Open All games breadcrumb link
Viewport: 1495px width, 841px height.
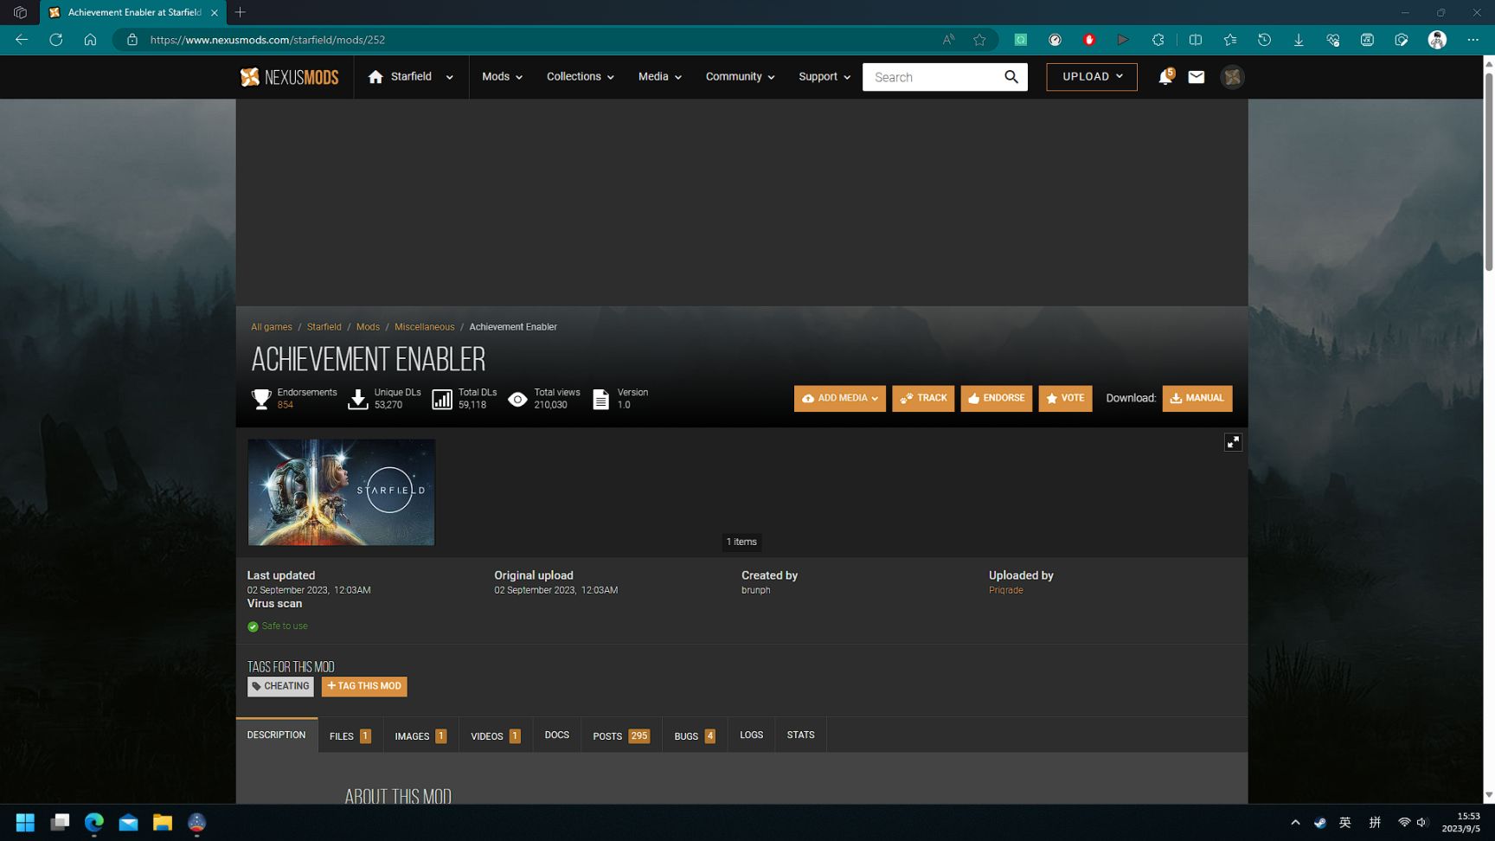click(x=272, y=327)
